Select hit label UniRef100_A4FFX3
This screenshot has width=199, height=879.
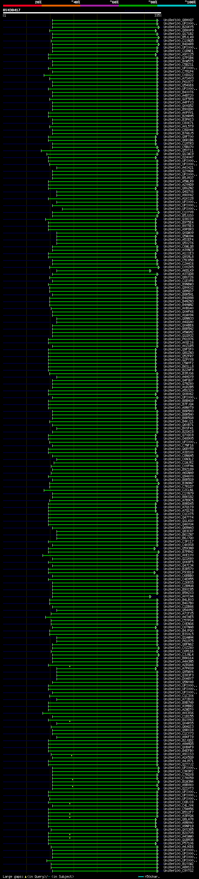tap(178, 102)
